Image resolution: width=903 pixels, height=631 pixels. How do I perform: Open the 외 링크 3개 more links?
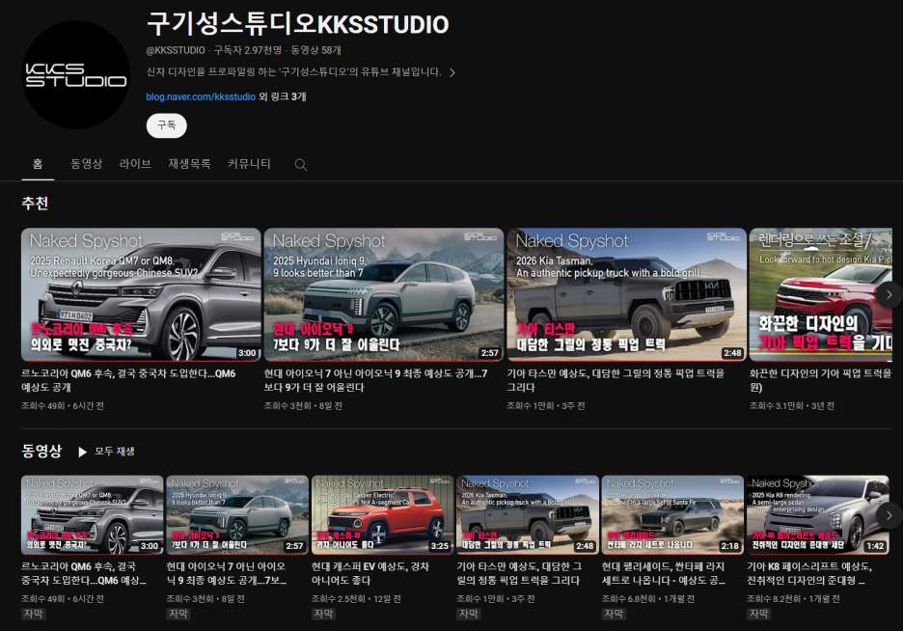(x=282, y=96)
